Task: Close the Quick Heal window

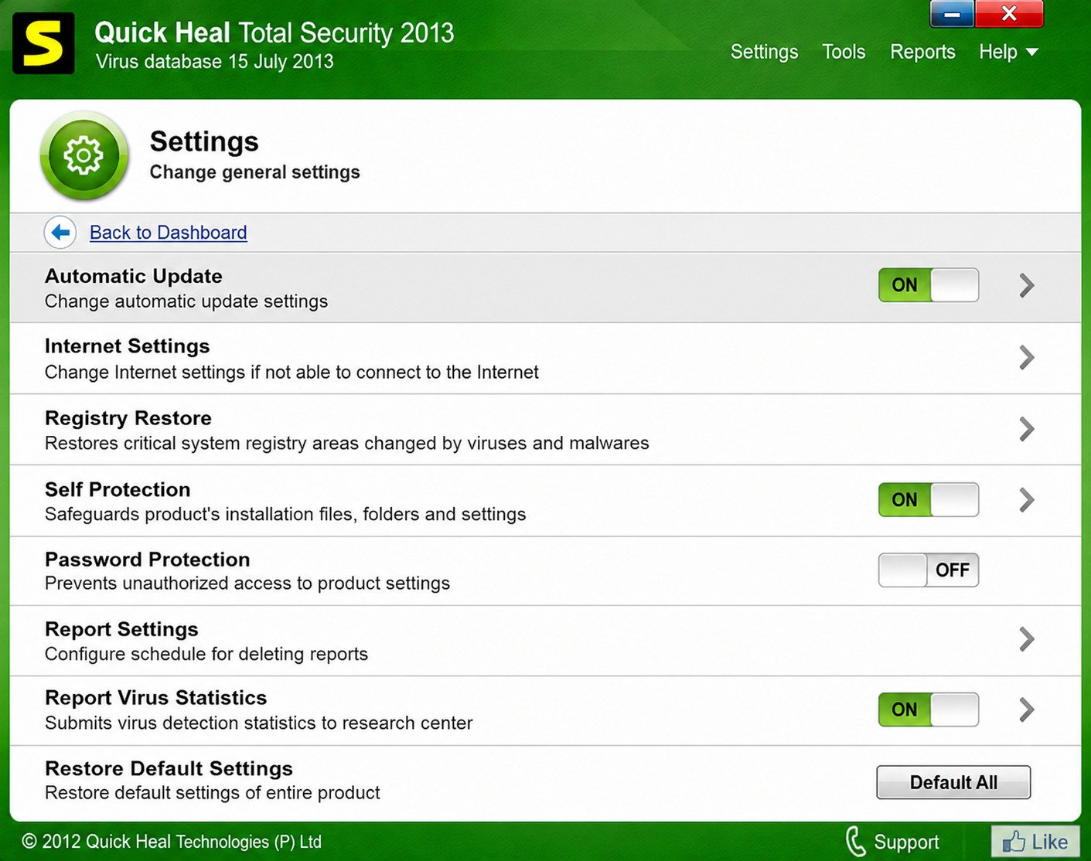Action: 1009,14
